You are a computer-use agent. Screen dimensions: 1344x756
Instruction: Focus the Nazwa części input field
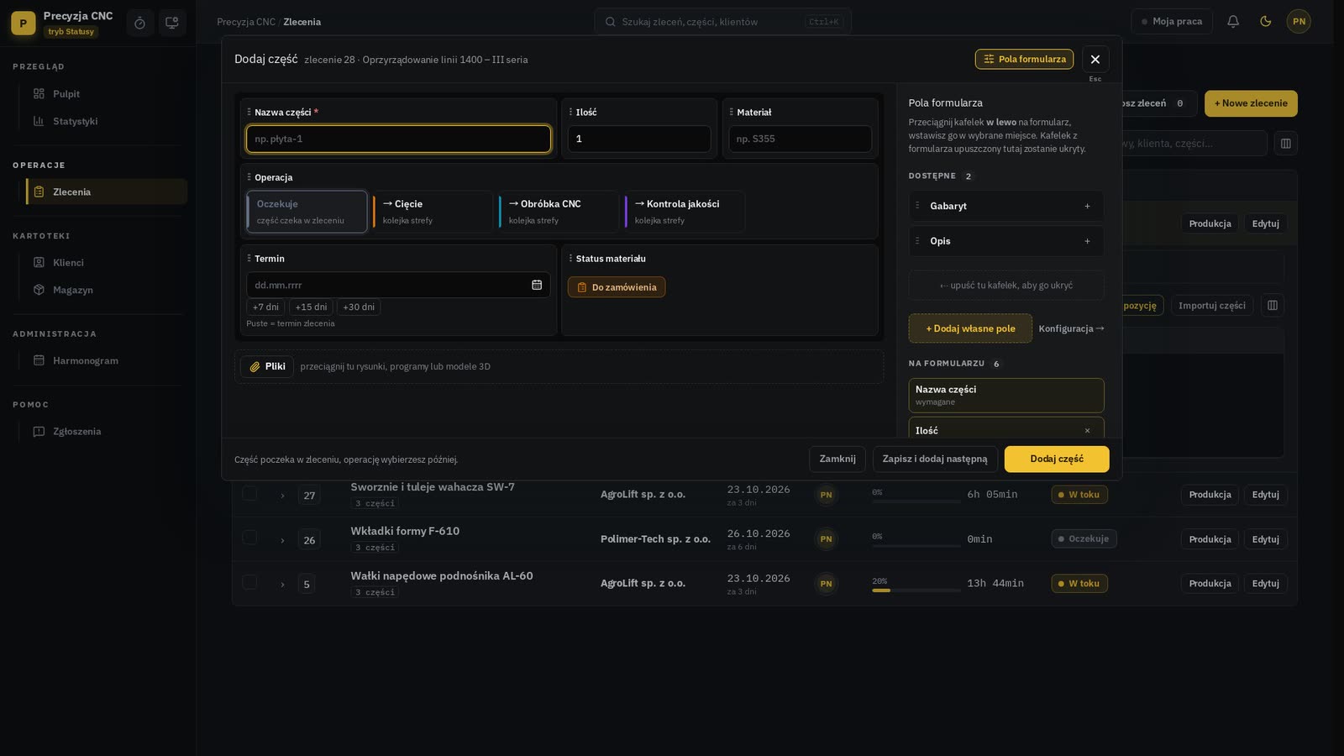pos(398,139)
